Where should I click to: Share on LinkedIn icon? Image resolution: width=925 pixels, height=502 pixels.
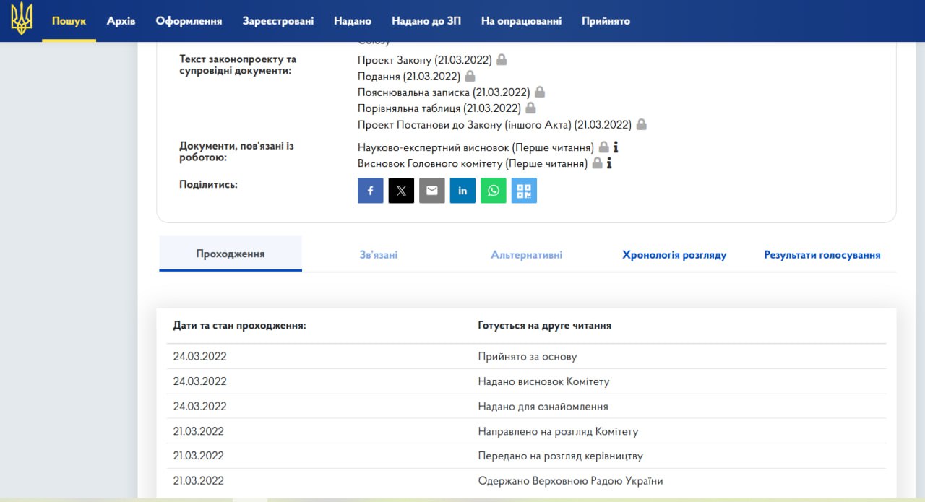462,191
